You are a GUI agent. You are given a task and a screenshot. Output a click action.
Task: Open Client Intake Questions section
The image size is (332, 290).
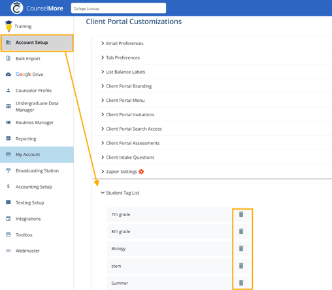coord(127,157)
